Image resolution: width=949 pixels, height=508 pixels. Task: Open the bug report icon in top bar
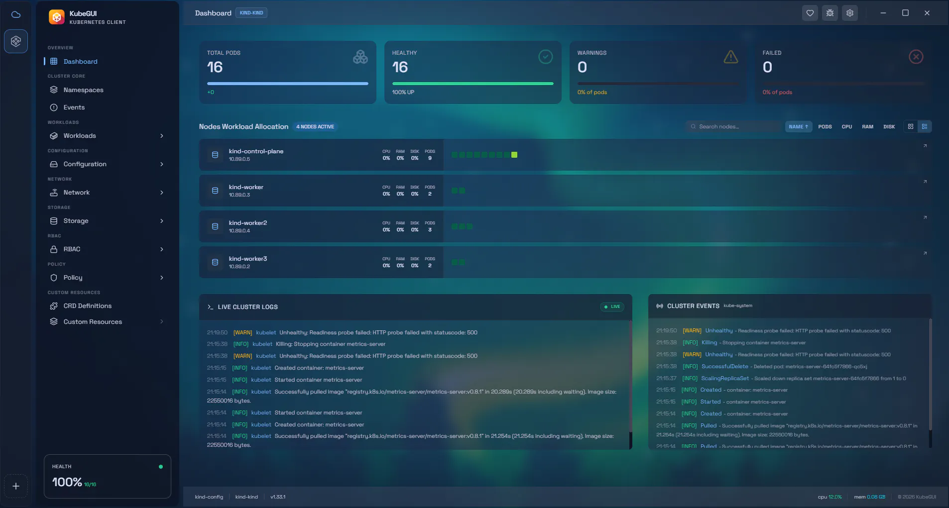pyautogui.click(x=830, y=13)
